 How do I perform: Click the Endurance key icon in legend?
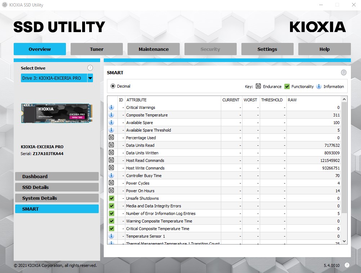[258, 86]
